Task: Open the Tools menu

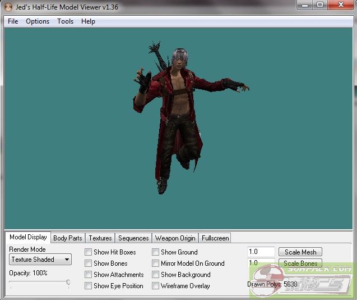Action: (66, 21)
